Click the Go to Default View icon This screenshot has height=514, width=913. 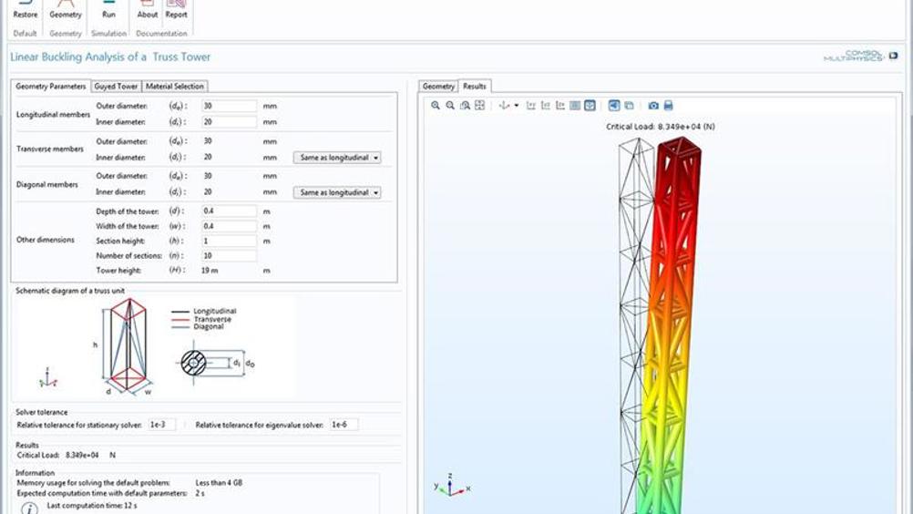(504, 106)
